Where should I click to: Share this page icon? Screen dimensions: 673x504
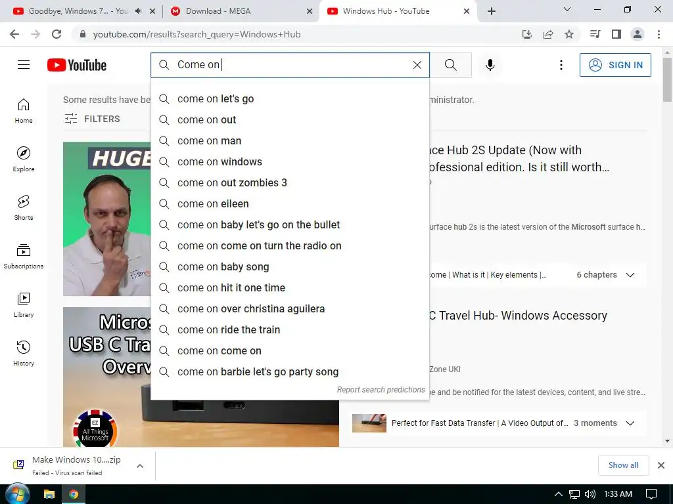pyautogui.click(x=548, y=34)
